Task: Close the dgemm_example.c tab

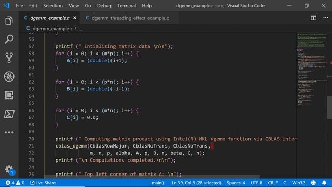Action: click(x=75, y=18)
